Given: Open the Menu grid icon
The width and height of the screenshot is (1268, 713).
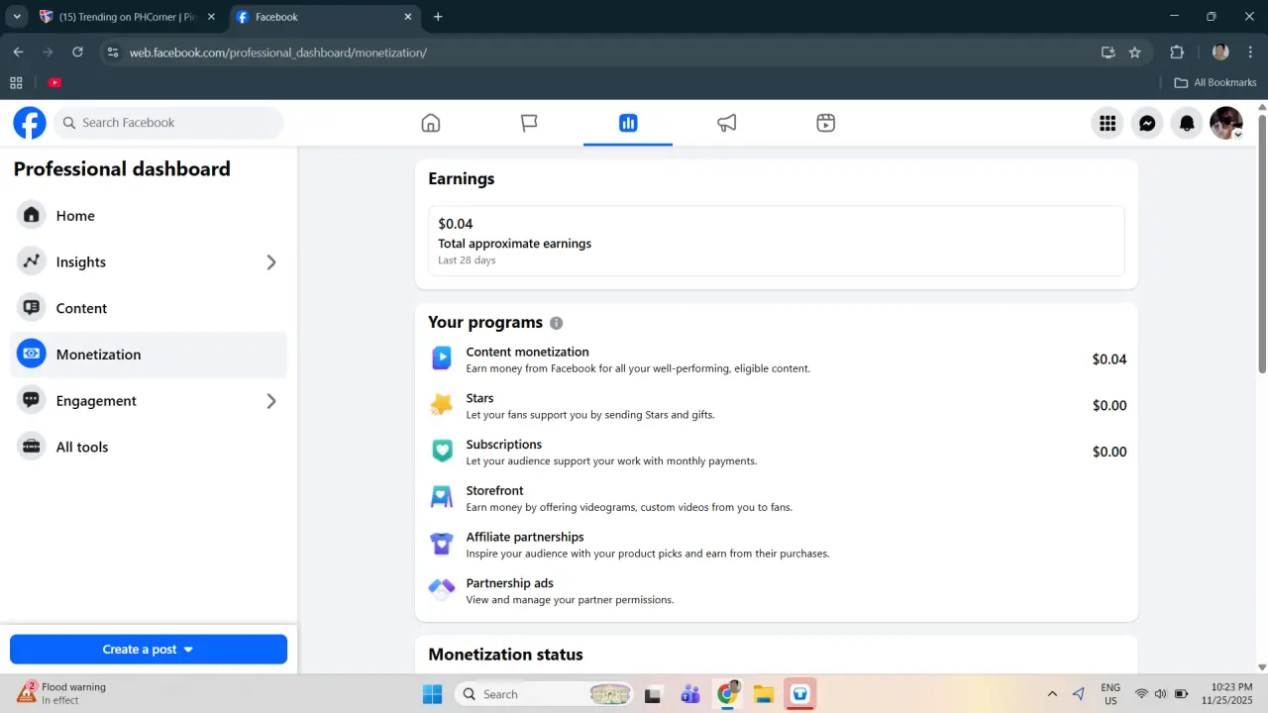Looking at the screenshot, I should coord(1108,123).
